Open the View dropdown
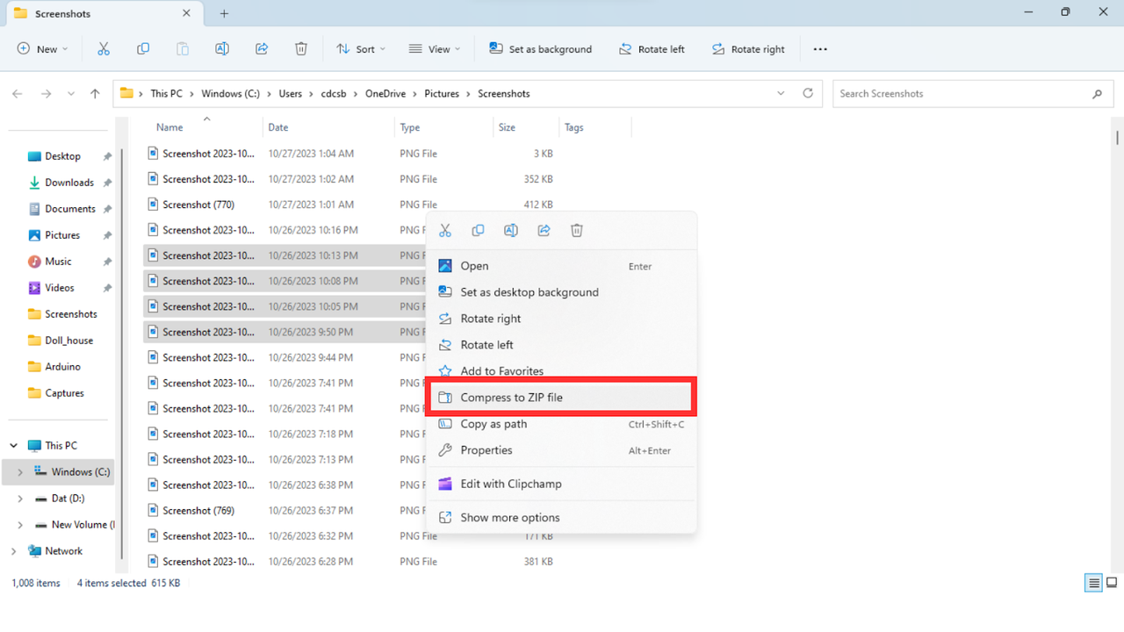Image resolution: width=1124 pixels, height=632 pixels. coord(434,48)
